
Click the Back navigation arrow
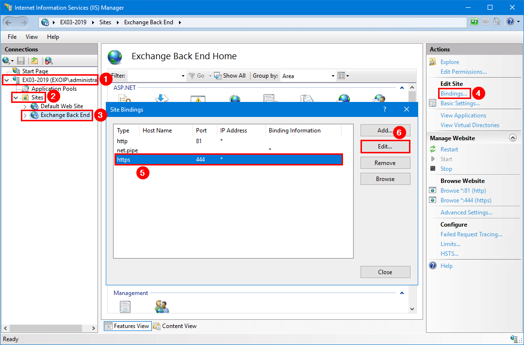[9, 22]
